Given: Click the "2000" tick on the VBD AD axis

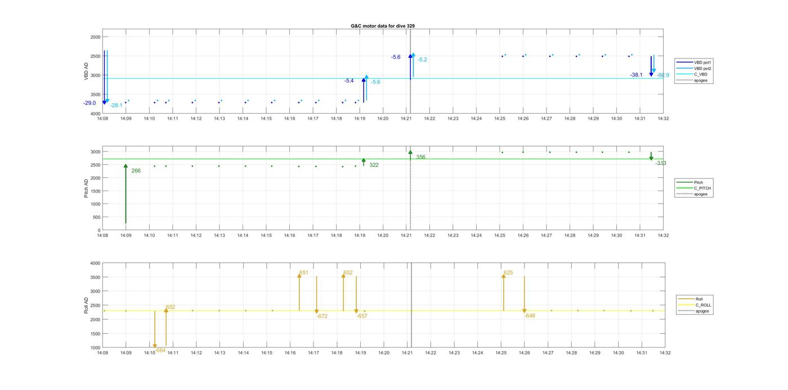Looking at the screenshot, I should click(95, 37).
